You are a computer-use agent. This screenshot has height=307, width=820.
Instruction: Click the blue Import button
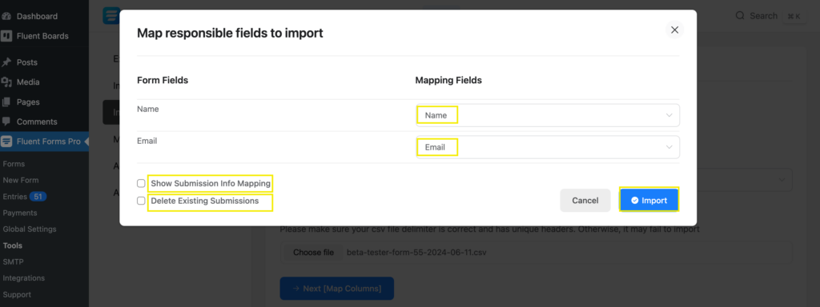pos(649,200)
